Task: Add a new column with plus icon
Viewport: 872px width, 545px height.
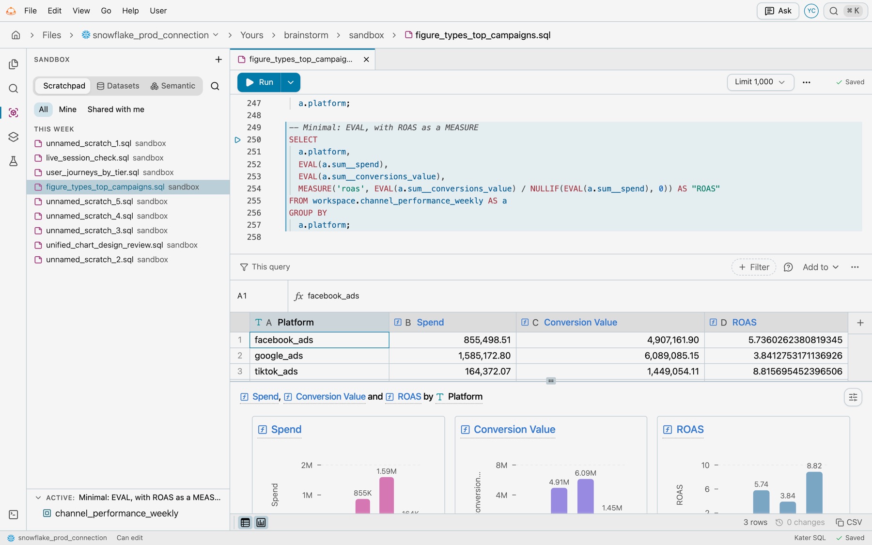Action: (x=860, y=323)
